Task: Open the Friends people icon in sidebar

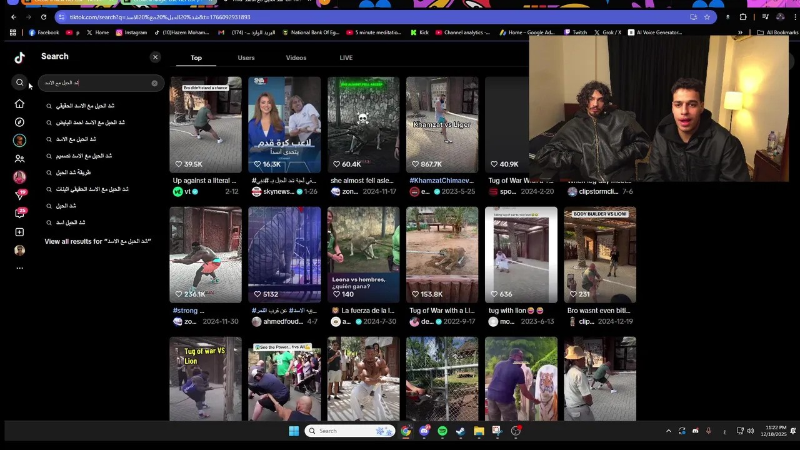Action: pos(19,159)
